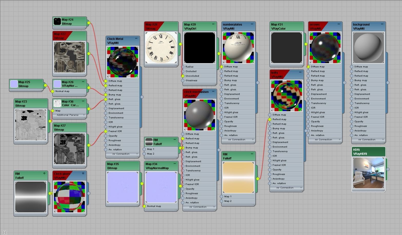The image size is (402, 235).
Task: Select the Map #28 clock face thumbnail
Action: (161, 48)
